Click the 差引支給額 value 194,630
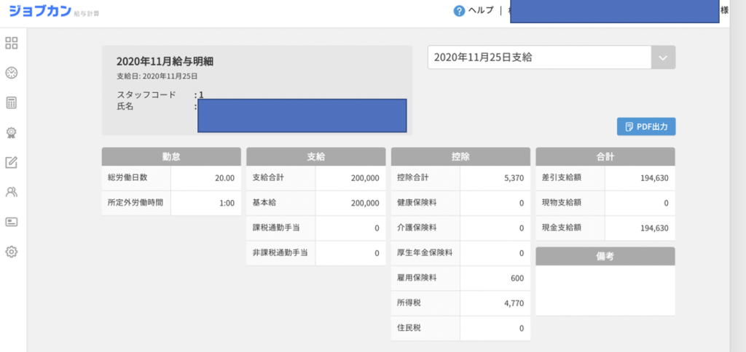This screenshot has width=746, height=352. click(x=653, y=177)
